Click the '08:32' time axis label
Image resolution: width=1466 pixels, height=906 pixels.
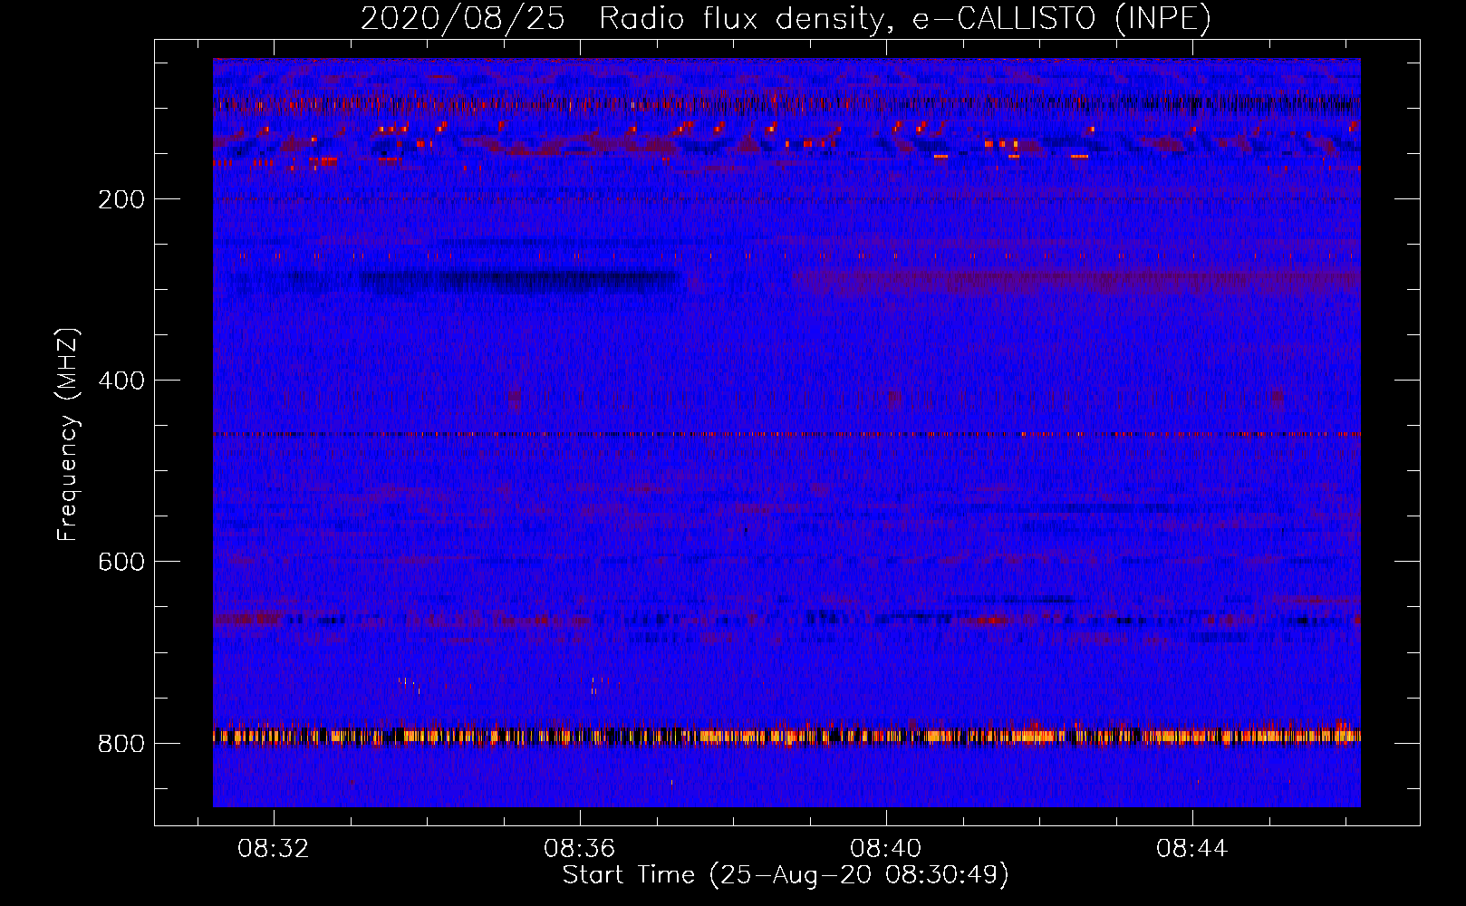pyautogui.click(x=274, y=849)
